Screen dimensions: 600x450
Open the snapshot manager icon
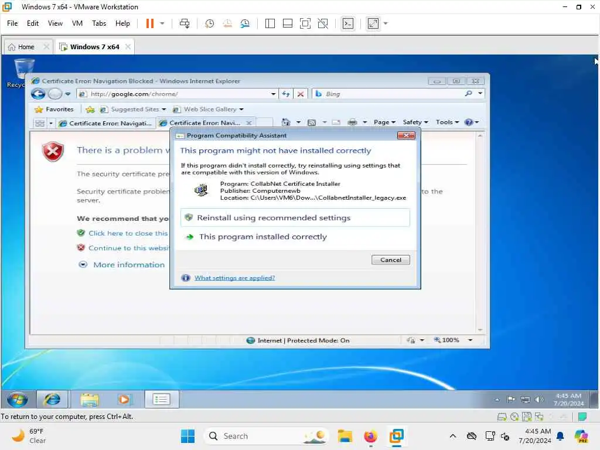[245, 23]
